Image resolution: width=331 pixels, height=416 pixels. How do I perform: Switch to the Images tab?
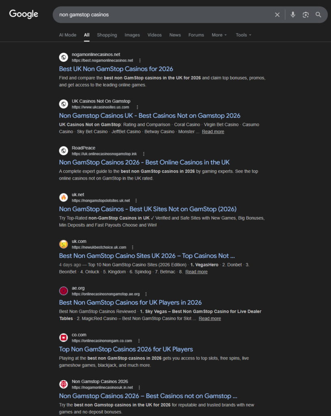click(132, 35)
